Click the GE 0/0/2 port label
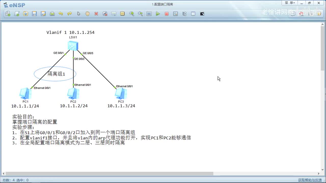 pos(79,59)
